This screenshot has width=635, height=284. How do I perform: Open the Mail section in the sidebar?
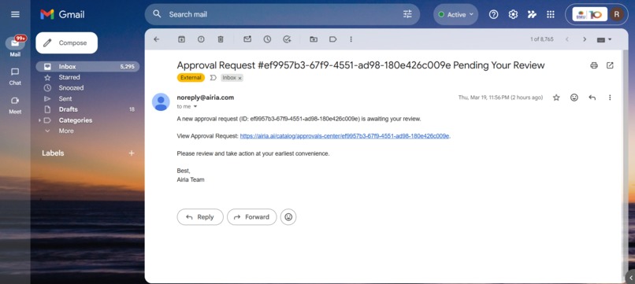pos(15,46)
